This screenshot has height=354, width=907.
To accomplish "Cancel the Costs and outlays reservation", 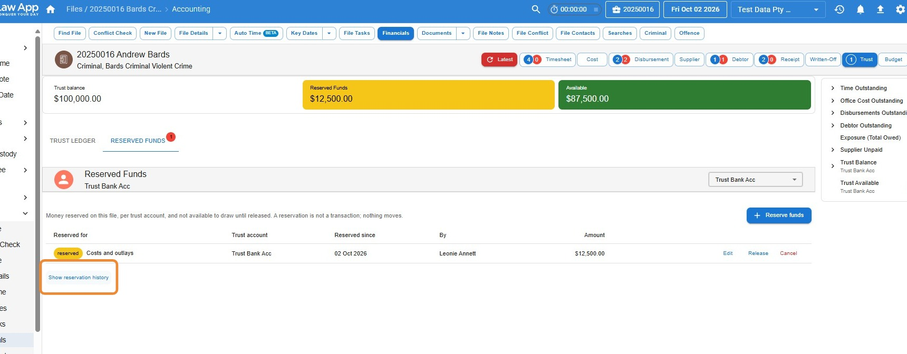I will 788,253.
